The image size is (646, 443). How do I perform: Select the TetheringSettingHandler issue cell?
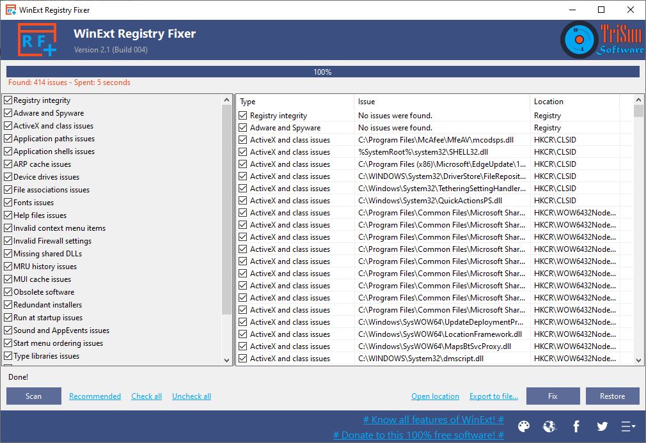tap(442, 188)
